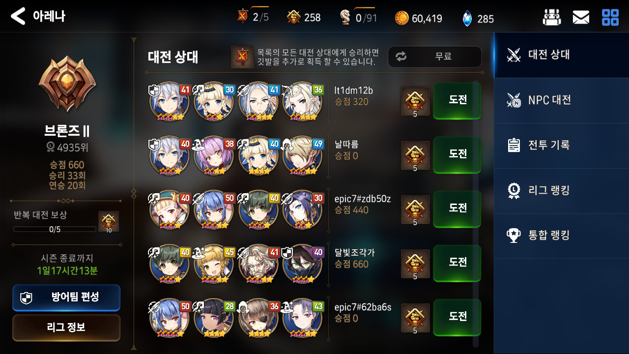Click the conquest points emblem showing 258
The height and width of the screenshot is (354, 629).
[x=293, y=17]
